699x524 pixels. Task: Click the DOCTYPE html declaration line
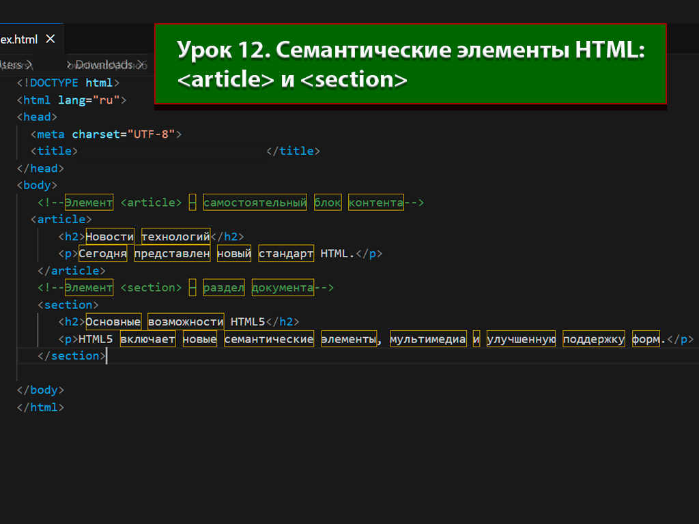click(x=68, y=83)
